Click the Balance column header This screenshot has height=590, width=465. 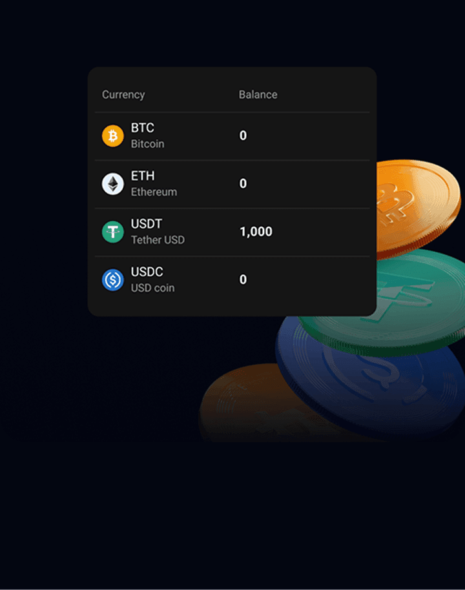click(x=258, y=94)
